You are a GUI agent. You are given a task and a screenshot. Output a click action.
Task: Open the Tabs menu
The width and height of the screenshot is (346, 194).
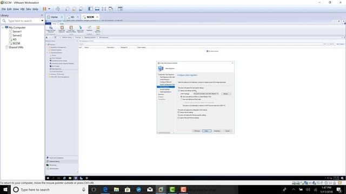click(29, 9)
